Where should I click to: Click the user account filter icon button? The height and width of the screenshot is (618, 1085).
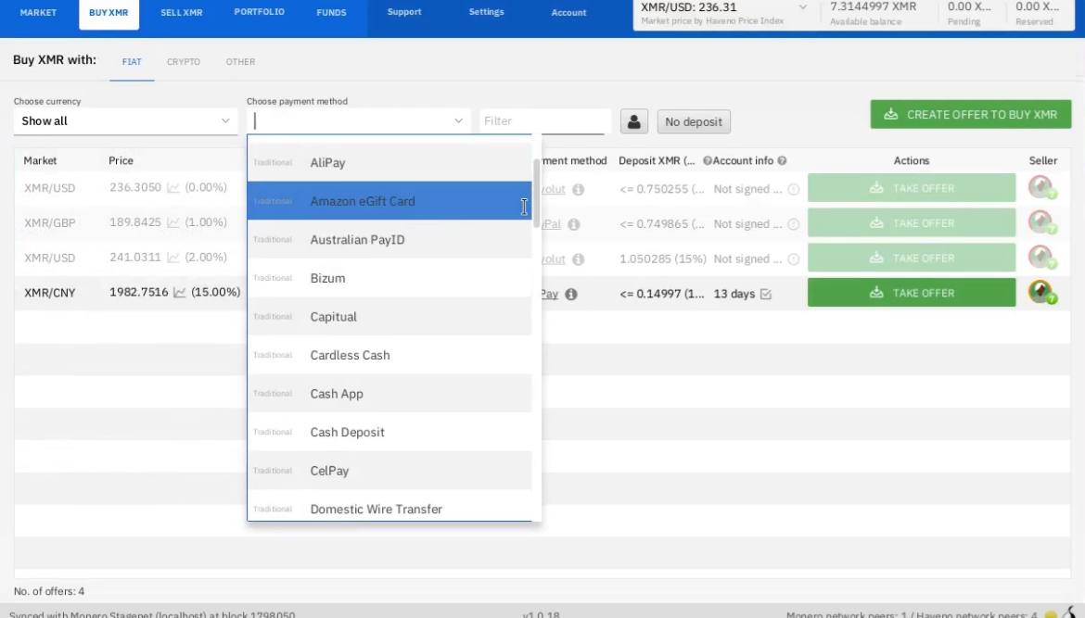pos(634,121)
